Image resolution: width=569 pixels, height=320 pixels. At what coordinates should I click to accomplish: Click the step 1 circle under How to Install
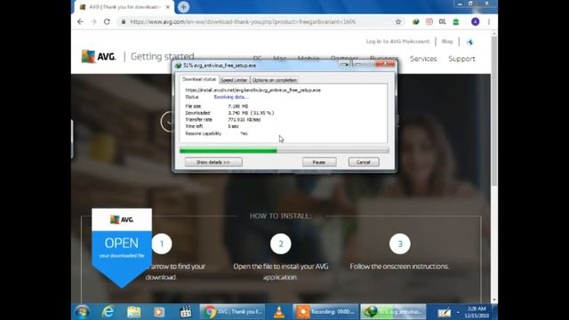point(162,244)
